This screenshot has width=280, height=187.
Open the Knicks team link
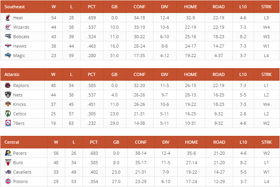(x=19, y=104)
